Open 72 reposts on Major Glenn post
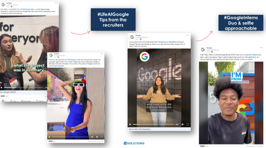This screenshot has height=148, width=266. pos(260,146)
